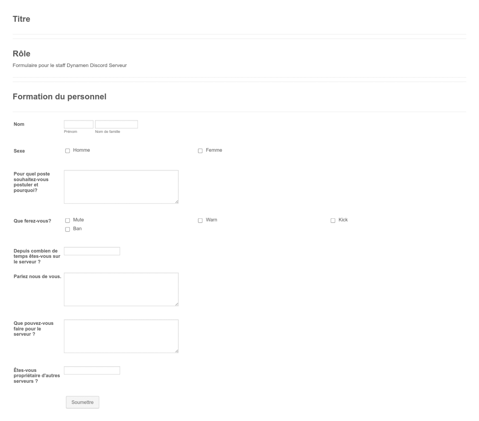Click the Soumettre button
Image resolution: width=479 pixels, height=421 pixels.
click(x=82, y=402)
